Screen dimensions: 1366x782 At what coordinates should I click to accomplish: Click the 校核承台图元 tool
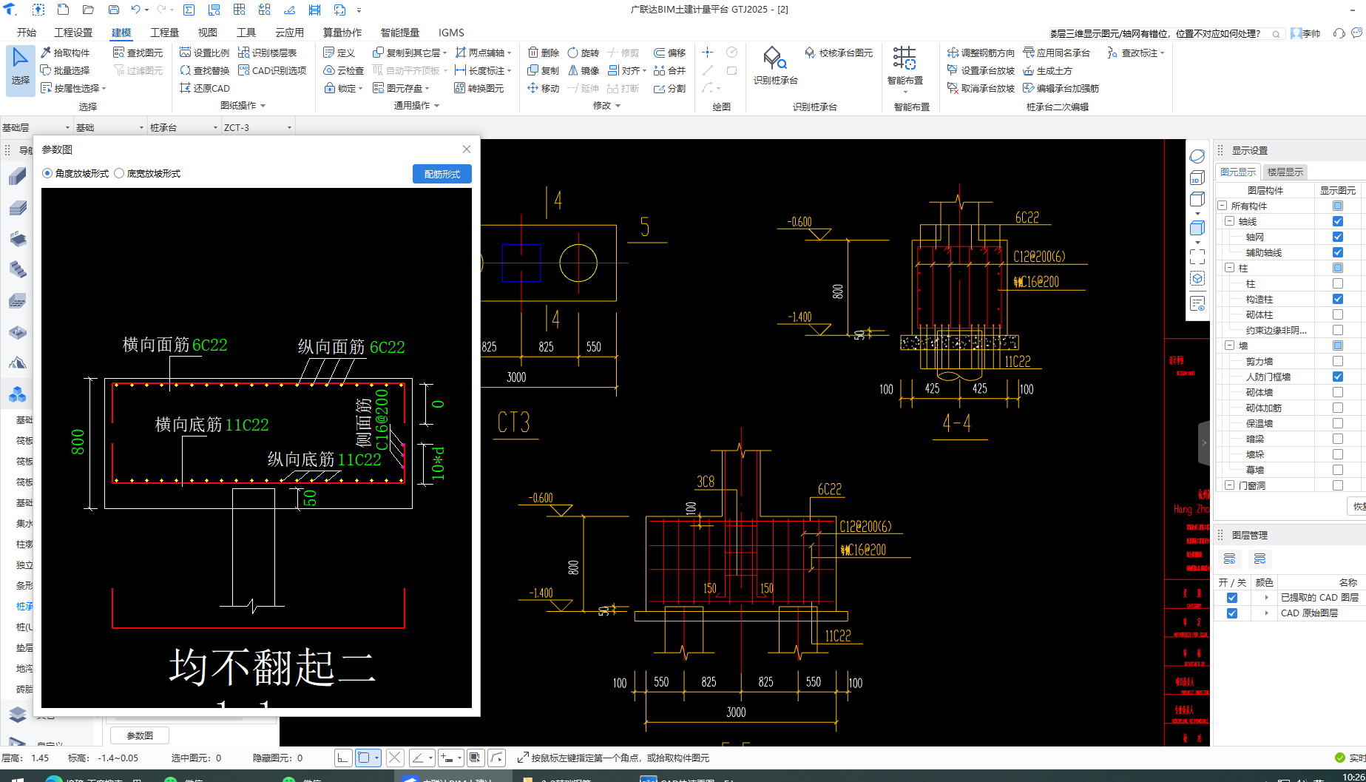click(839, 53)
